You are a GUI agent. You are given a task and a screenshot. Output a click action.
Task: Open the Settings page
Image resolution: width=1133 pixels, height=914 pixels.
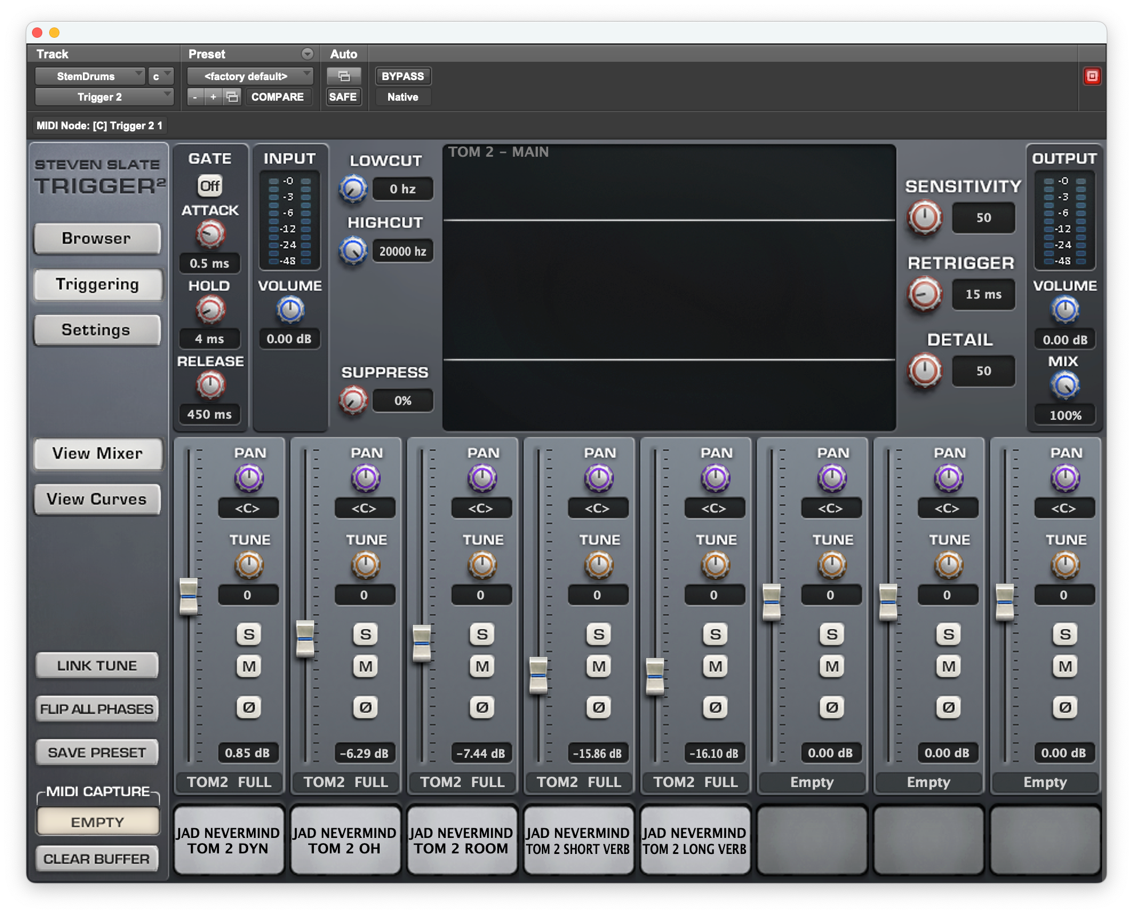(x=96, y=330)
